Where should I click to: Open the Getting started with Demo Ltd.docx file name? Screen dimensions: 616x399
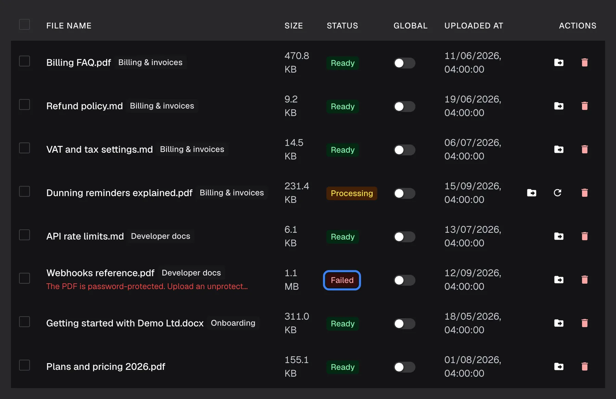[125, 323]
